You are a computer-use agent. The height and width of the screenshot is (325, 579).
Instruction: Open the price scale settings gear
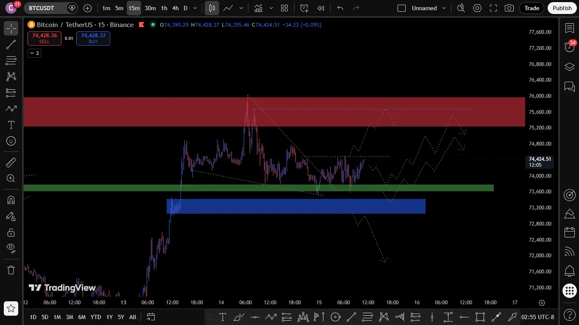click(x=542, y=303)
